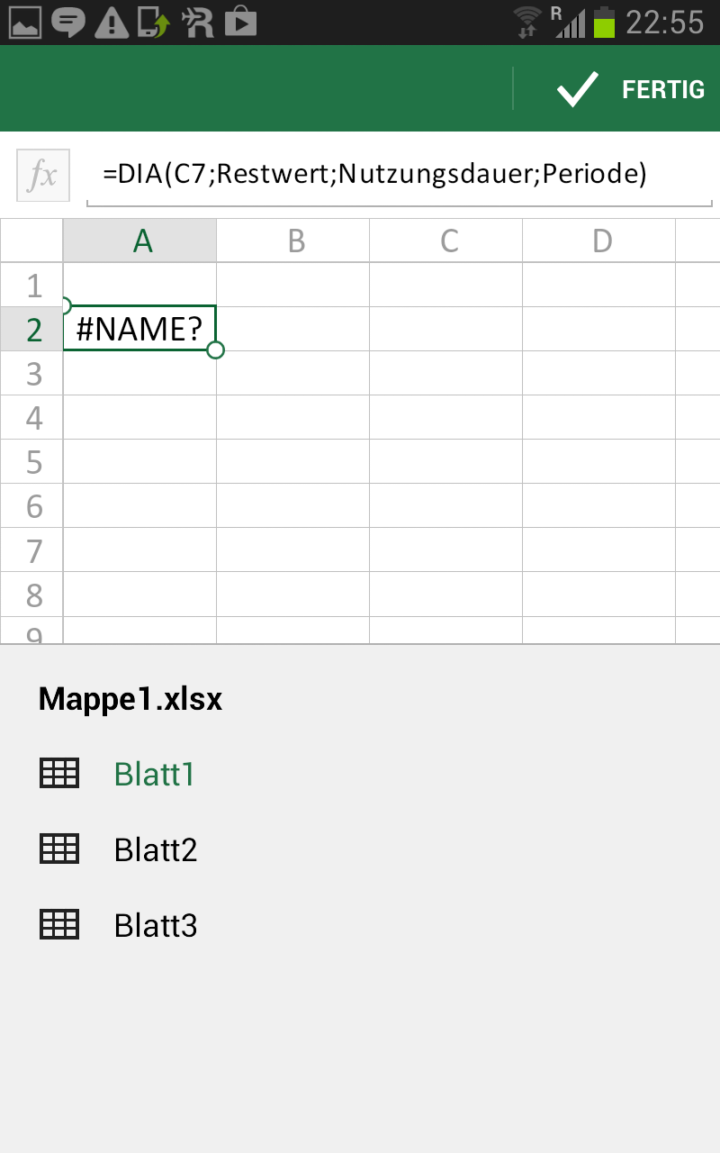720x1153 pixels.
Task: Tap the Play Store bag notification icon
Action: 240,22
